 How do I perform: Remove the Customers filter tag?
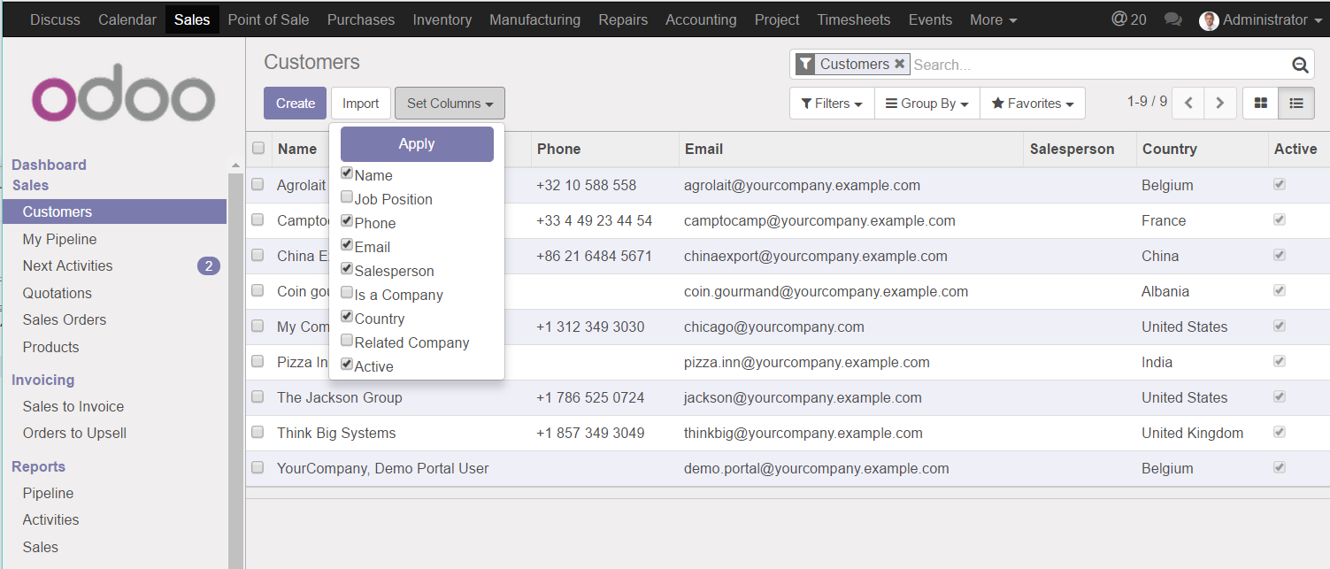click(899, 64)
